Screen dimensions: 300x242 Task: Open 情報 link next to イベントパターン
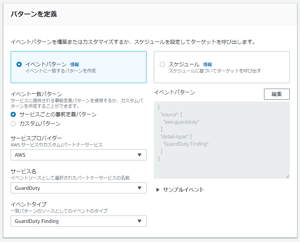pos(75,64)
